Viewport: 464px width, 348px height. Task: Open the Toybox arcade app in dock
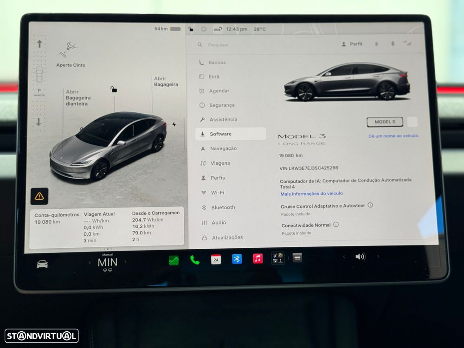[x=278, y=258]
